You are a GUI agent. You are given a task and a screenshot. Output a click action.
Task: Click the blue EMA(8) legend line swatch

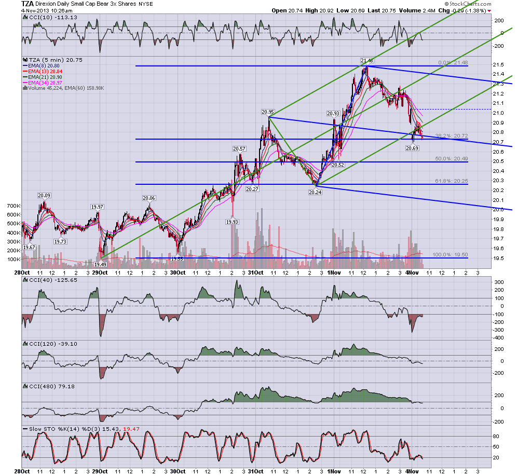tap(25, 66)
